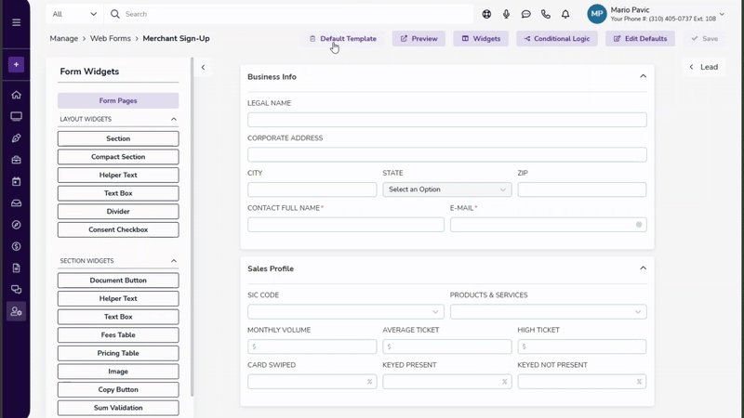Image resolution: width=744 pixels, height=418 pixels.
Task: Click the purple plus add button
Action: (x=16, y=65)
